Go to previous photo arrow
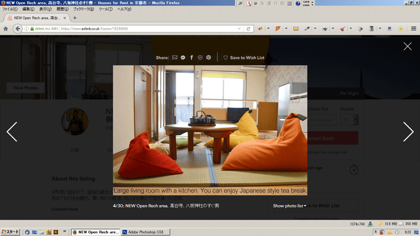 pos(12,132)
